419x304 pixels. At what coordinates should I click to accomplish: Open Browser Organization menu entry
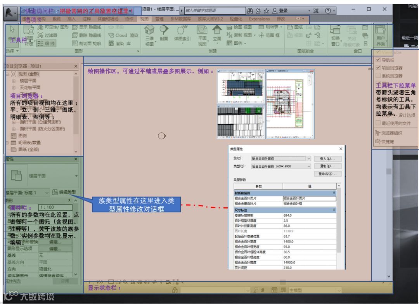[389, 133]
